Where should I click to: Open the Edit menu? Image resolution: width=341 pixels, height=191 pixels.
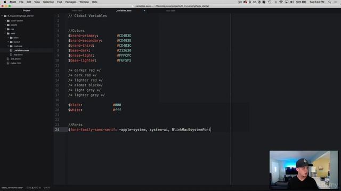[x=29, y=2]
